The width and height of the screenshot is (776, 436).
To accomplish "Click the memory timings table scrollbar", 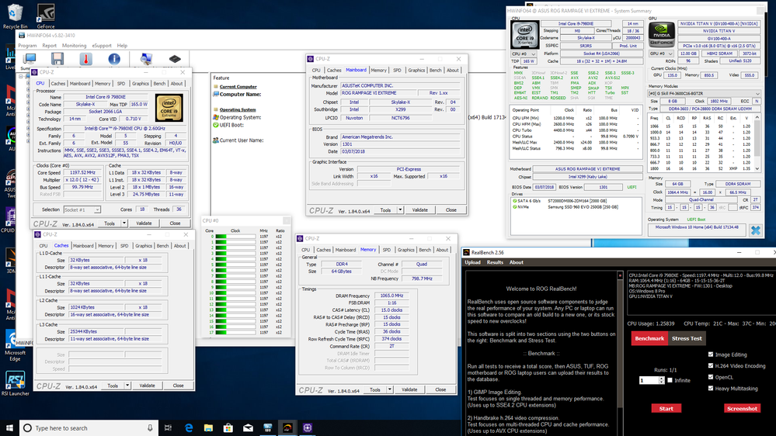I will click(x=757, y=144).
